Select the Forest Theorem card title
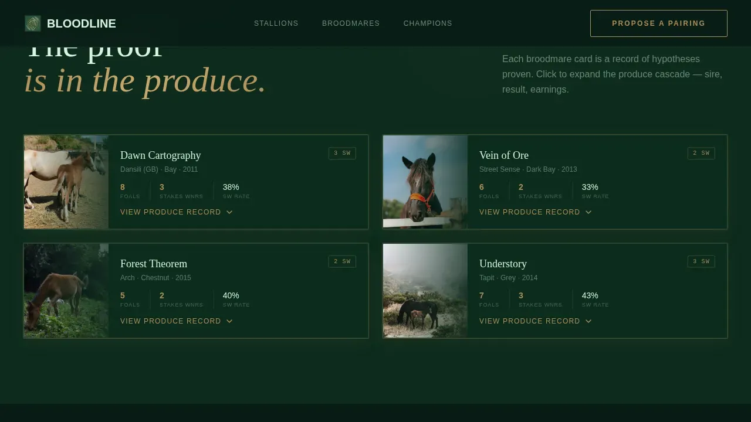The height and width of the screenshot is (422, 751). coord(154,264)
